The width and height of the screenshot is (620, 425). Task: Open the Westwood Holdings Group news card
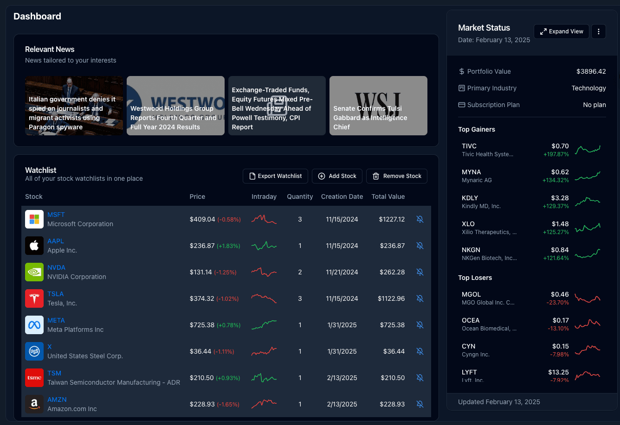click(x=175, y=106)
